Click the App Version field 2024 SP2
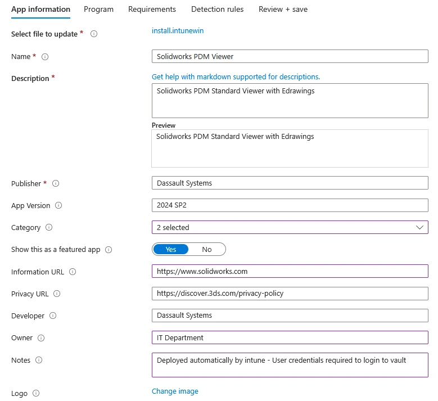 [290, 205]
